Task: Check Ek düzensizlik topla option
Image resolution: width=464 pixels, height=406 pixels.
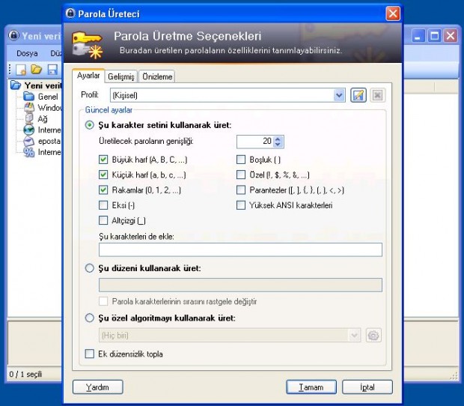Action: pos(89,354)
